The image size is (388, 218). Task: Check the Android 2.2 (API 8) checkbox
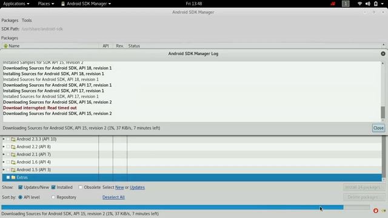pyautogui.click(x=8, y=147)
